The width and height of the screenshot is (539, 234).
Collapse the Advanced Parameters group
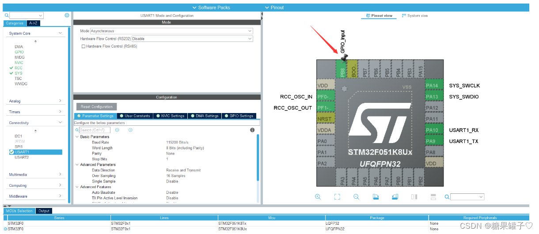77,165
